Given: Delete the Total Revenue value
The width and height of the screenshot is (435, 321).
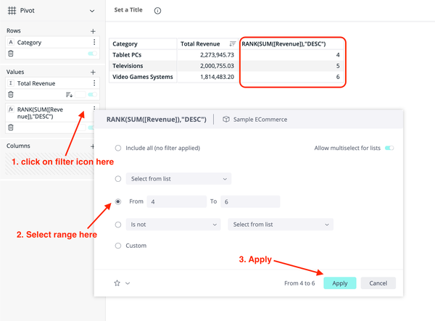Looking at the screenshot, I should (10, 95).
